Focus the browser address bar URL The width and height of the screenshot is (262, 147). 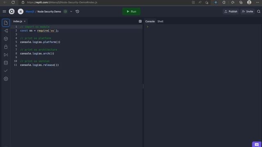click(62, 2)
